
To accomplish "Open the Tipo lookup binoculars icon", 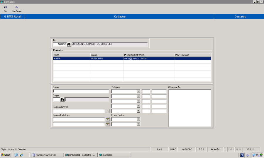I will (69, 44).
